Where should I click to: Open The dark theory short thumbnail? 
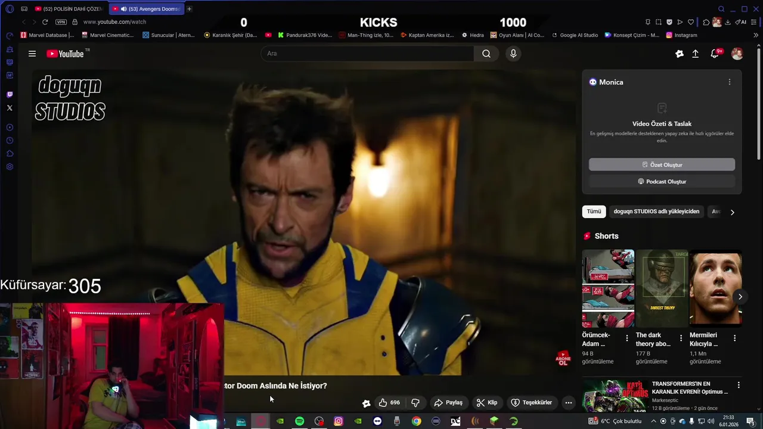click(662, 288)
